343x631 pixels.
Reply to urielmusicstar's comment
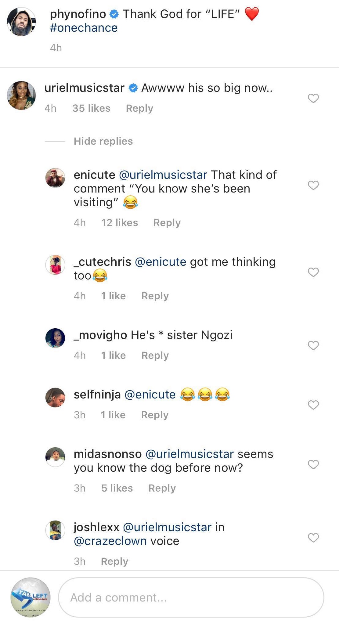pyautogui.click(x=139, y=108)
